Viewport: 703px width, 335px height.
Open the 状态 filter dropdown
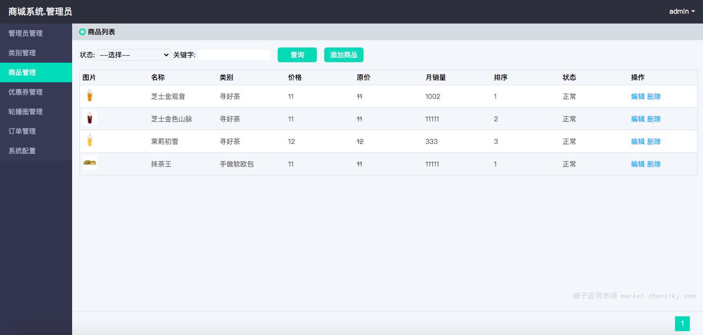(133, 55)
